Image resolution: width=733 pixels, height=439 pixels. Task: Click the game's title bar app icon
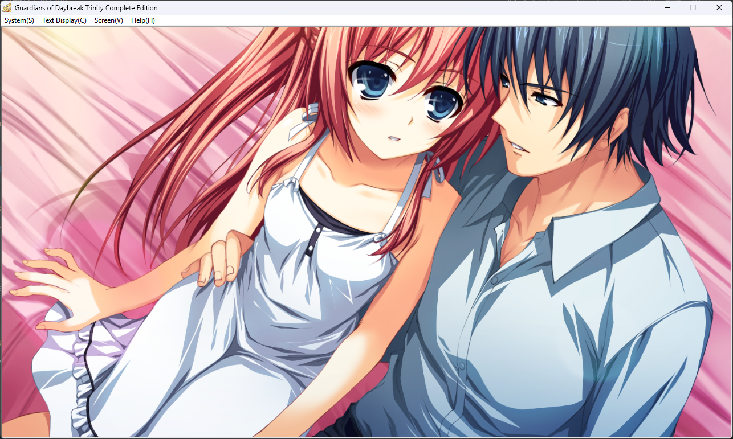tap(7, 7)
